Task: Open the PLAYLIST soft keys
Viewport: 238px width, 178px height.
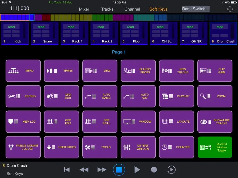Action: click(177, 96)
